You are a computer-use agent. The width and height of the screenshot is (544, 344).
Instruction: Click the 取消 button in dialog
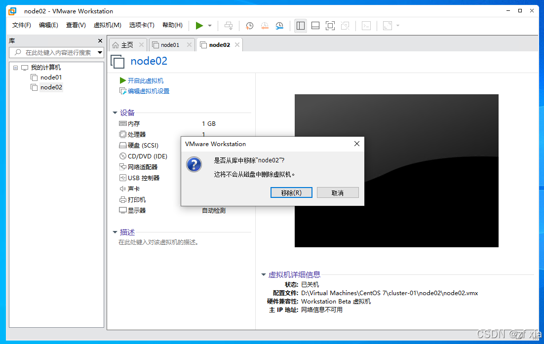pyautogui.click(x=338, y=193)
